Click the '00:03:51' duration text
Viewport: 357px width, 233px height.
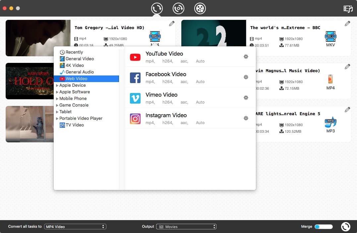[x=262, y=45]
